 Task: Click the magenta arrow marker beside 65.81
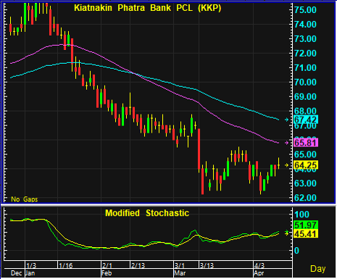click(286, 143)
